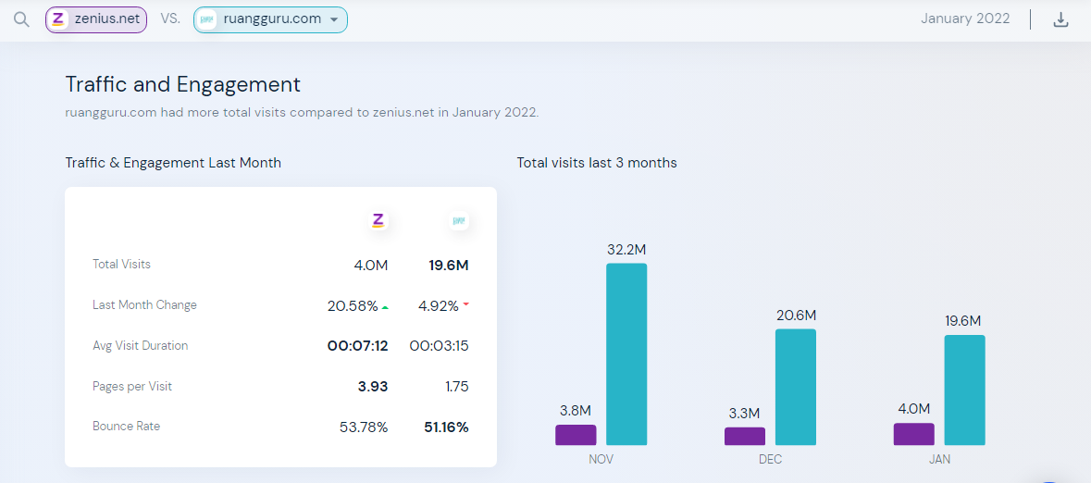Click Ruangguru logo in table header
Image resolution: width=1091 pixels, height=483 pixels.
(459, 221)
